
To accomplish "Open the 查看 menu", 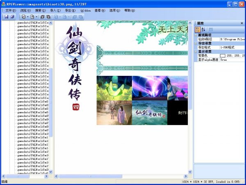I will click(x=100, y=11).
